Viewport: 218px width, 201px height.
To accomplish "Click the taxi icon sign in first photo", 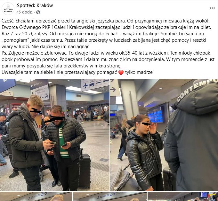I will (x=92, y=84).
